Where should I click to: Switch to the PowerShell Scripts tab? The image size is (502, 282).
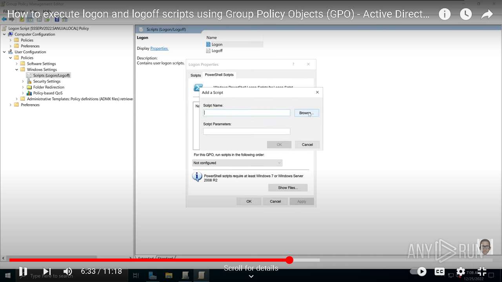[x=219, y=74]
